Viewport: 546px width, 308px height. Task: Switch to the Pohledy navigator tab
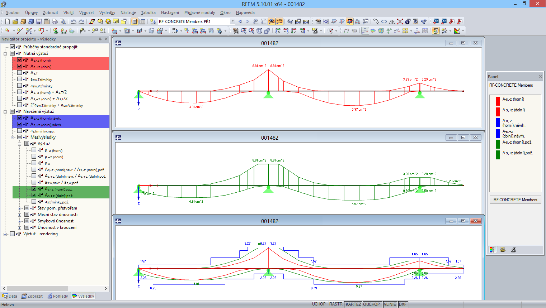[58, 296]
